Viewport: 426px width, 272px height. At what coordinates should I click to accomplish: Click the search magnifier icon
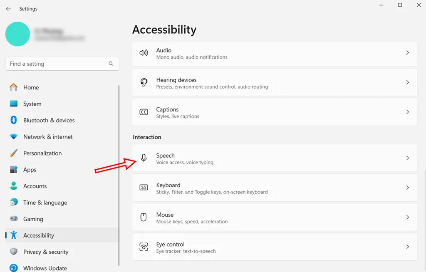(x=111, y=64)
